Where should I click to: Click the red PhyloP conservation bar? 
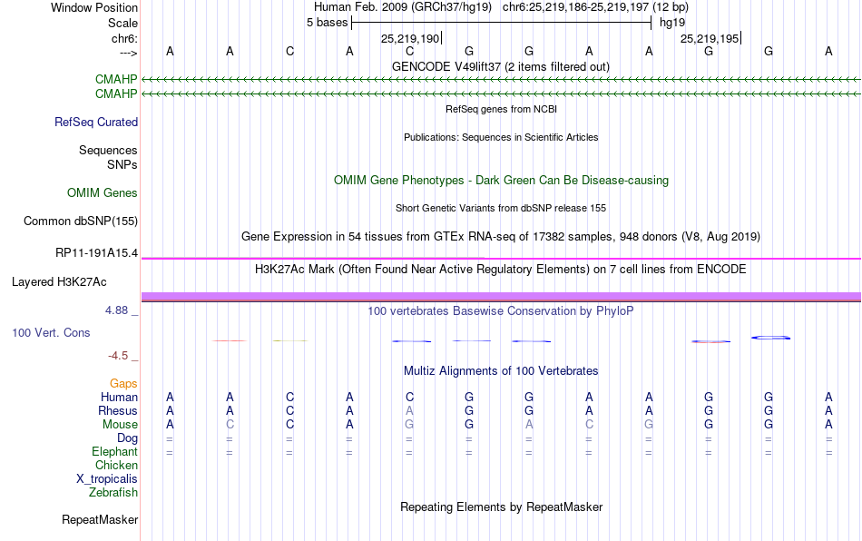tap(230, 341)
